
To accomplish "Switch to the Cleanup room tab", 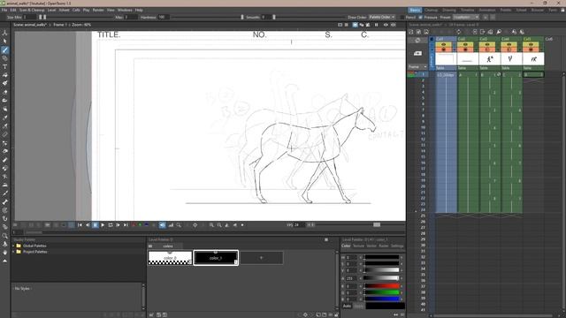I will point(431,10).
